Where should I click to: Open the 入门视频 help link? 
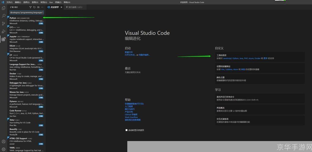tap(129, 106)
